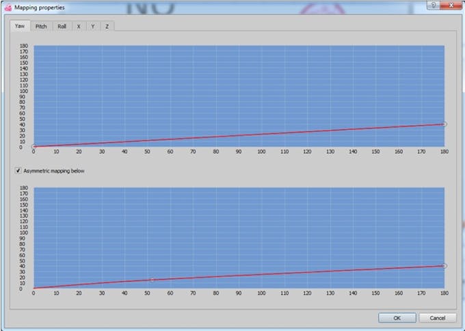Select the Z axis tab
Screen dimensions: 465x331
(107, 27)
